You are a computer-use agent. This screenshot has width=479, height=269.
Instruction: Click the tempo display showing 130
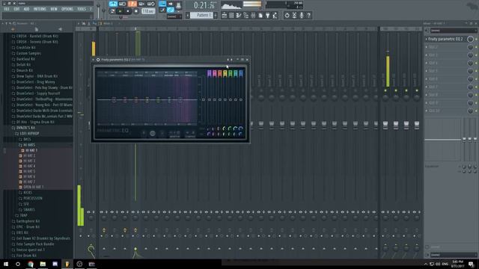(148, 11)
